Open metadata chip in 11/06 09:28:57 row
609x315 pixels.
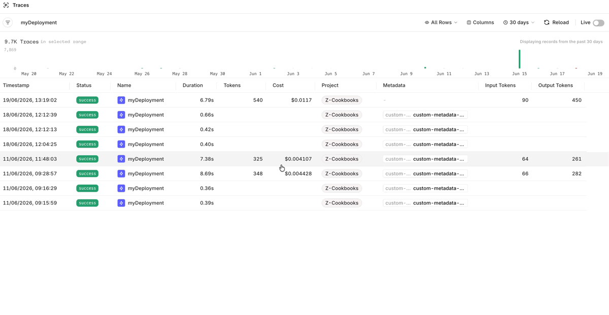425,174
